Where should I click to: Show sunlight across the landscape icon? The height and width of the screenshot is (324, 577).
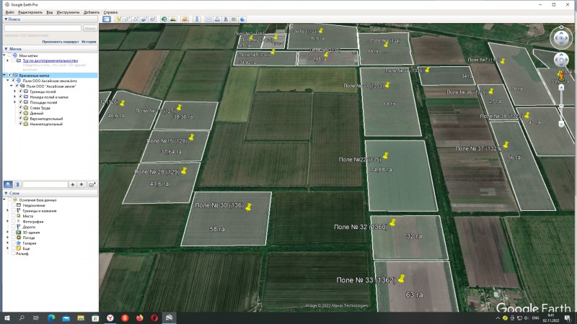pos(173,19)
